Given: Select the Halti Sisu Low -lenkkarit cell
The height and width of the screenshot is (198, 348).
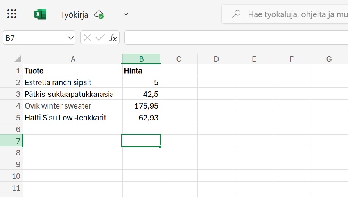Looking at the screenshot, I should coord(73,118).
